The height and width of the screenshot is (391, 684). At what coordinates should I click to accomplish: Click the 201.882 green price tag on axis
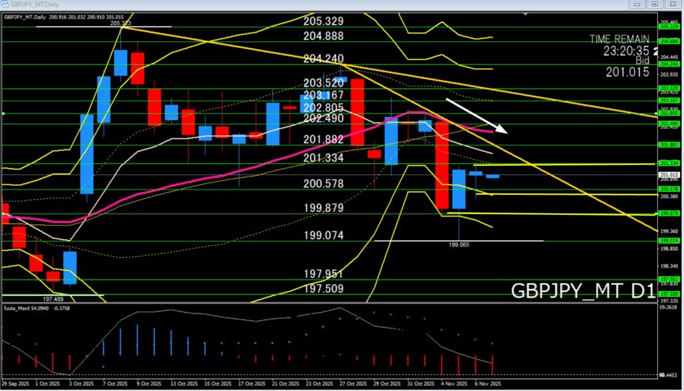tap(670, 144)
